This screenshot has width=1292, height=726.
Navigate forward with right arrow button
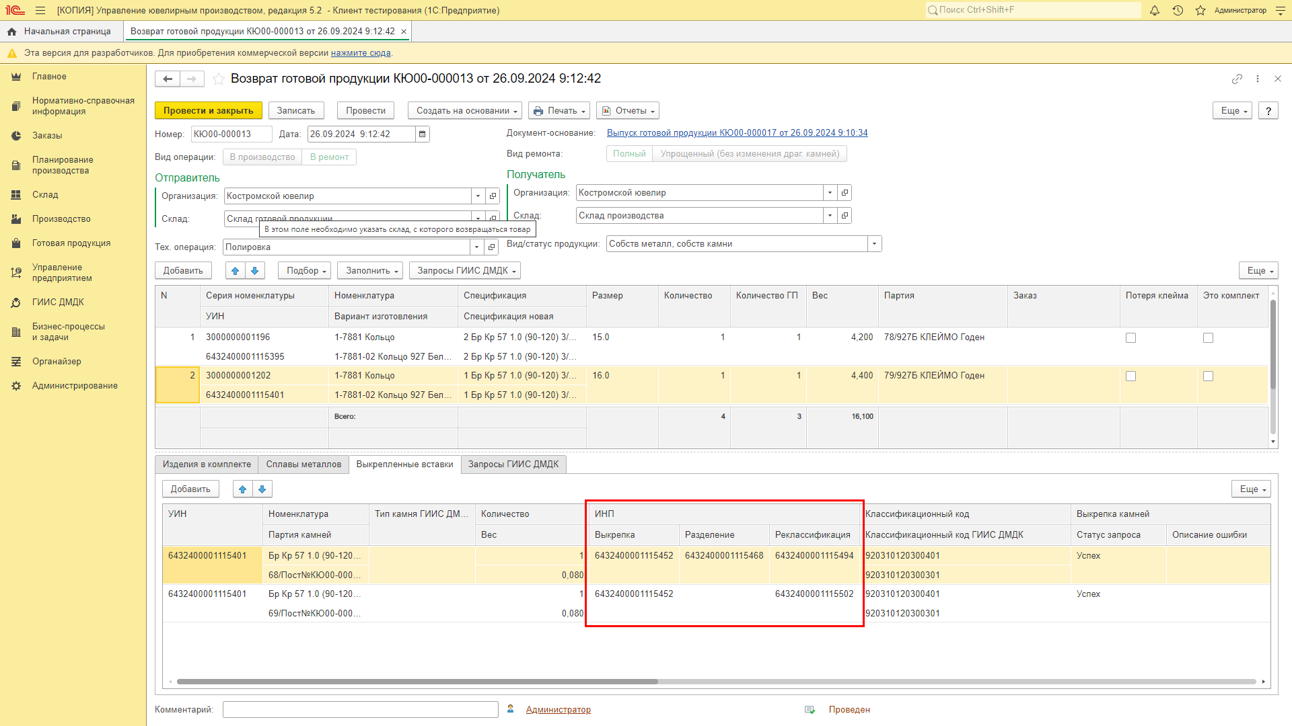point(192,79)
